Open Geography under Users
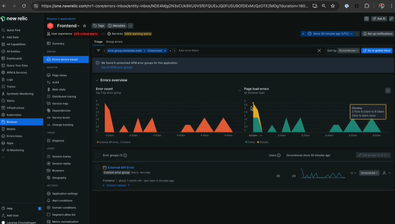Screen dimensions: 395x224 click(x=59, y=178)
